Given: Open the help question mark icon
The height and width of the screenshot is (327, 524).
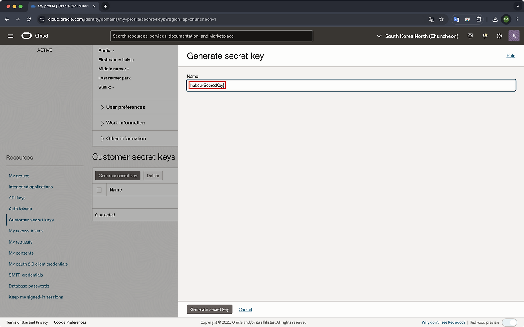Looking at the screenshot, I should [x=499, y=36].
